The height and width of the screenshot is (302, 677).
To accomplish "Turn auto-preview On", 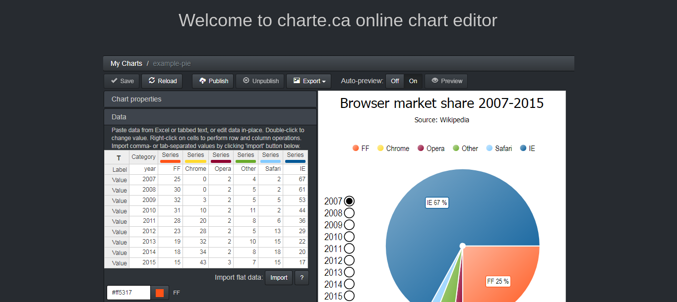I will point(413,81).
